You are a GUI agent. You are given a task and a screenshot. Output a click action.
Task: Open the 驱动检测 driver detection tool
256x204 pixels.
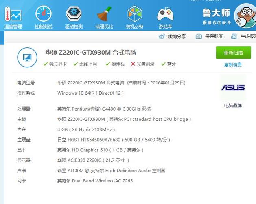pos(74,18)
